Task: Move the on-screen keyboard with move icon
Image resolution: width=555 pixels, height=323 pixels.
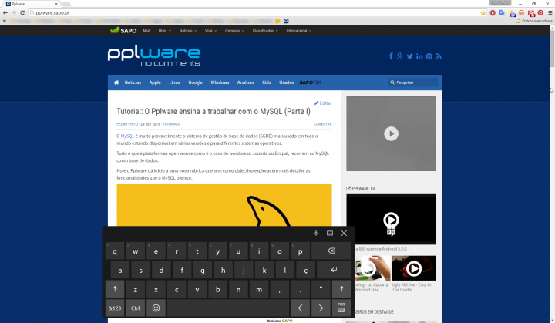Action: (x=316, y=233)
